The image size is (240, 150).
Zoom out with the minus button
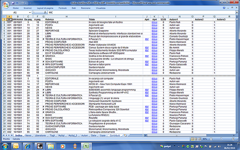(211, 139)
